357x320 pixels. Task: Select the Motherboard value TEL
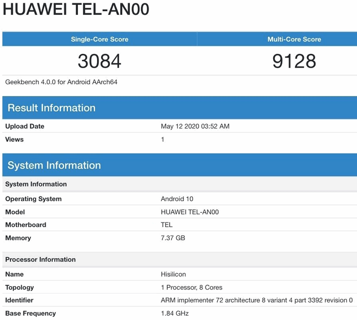[167, 224]
